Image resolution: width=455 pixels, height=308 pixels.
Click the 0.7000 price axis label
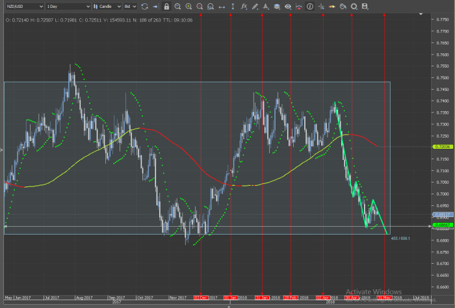[x=443, y=194]
